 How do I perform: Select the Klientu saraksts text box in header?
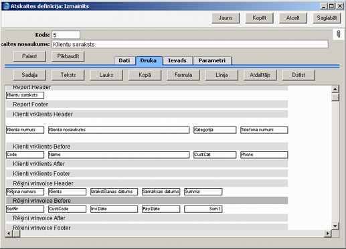click(x=25, y=95)
